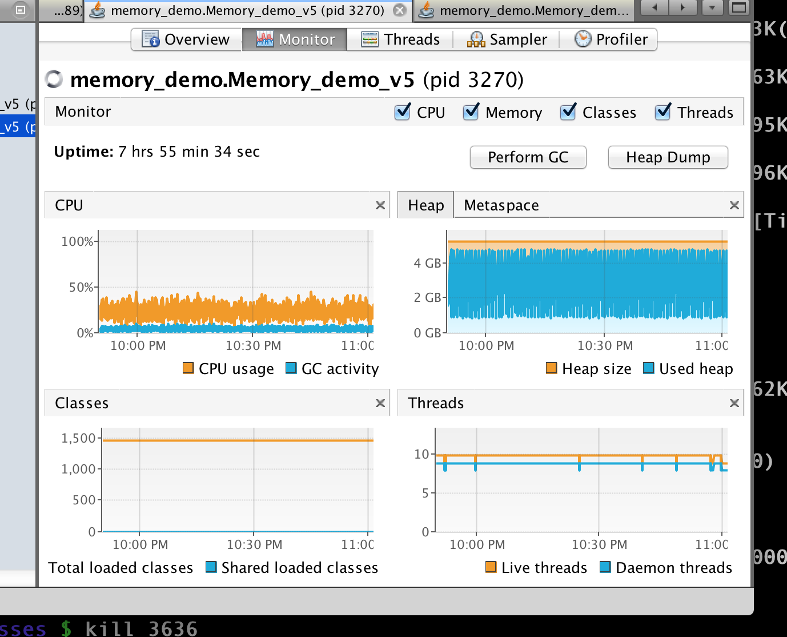Image resolution: width=787 pixels, height=637 pixels.
Task: Close the Memory_demo_v5 pid 3270 document tab
Action: point(400,10)
